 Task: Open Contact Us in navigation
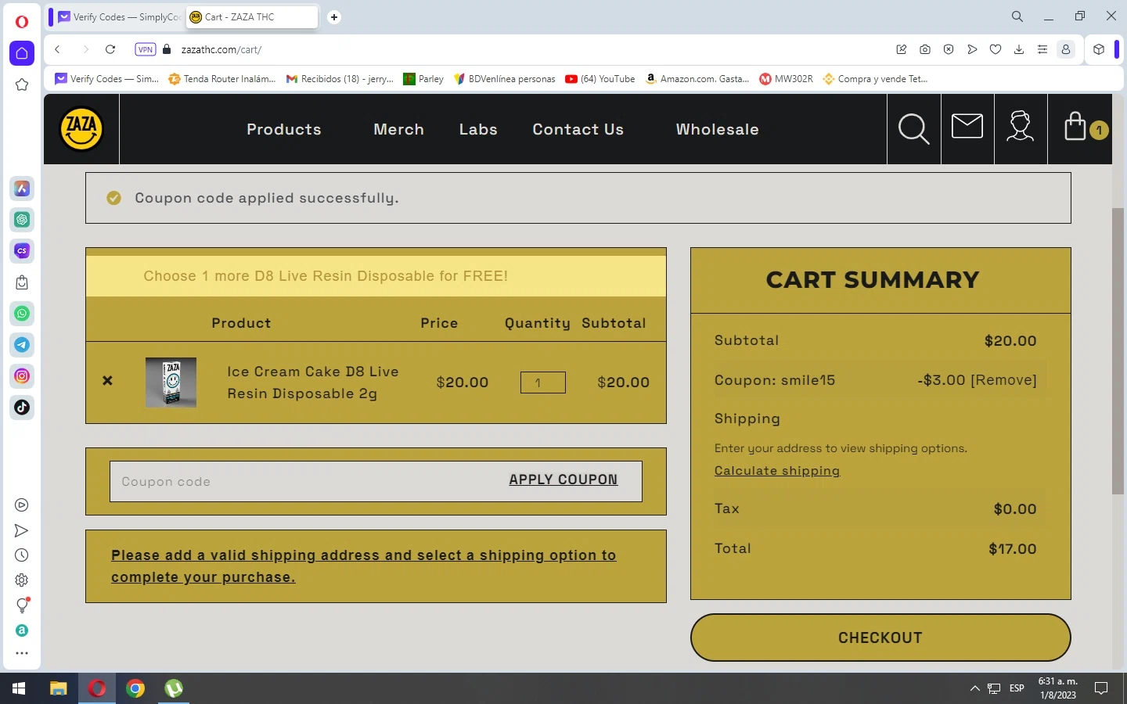tap(578, 129)
